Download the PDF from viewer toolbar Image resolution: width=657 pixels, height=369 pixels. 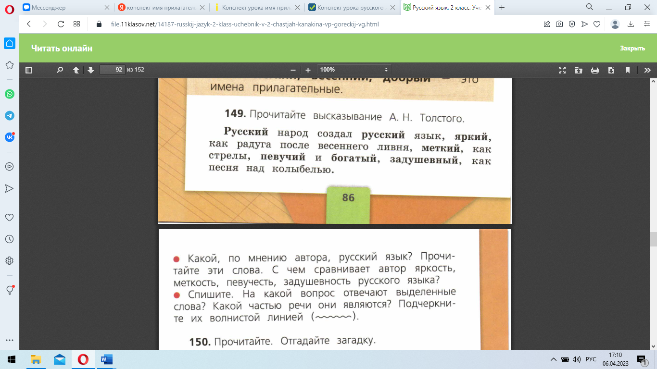pyautogui.click(x=611, y=70)
